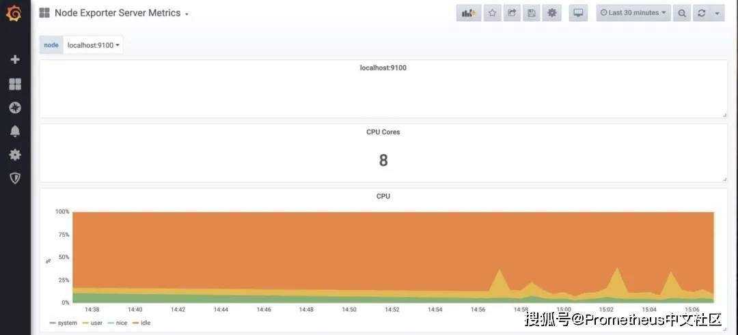Click the Create plus icon in sidebar
Screen dimensions: 738x335
tap(15, 59)
